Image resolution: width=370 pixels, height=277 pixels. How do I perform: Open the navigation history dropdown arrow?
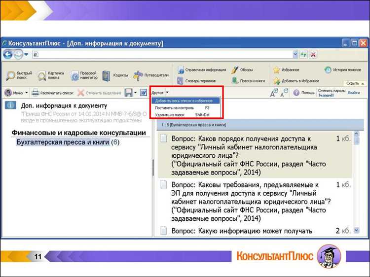pyautogui.click(x=26, y=54)
